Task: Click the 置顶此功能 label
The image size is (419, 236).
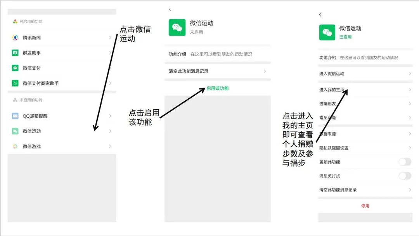Action: pos(329,162)
